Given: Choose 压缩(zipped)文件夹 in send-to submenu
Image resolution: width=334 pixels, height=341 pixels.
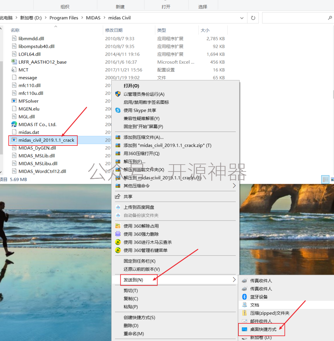Looking at the screenshot, I should click(x=270, y=313).
